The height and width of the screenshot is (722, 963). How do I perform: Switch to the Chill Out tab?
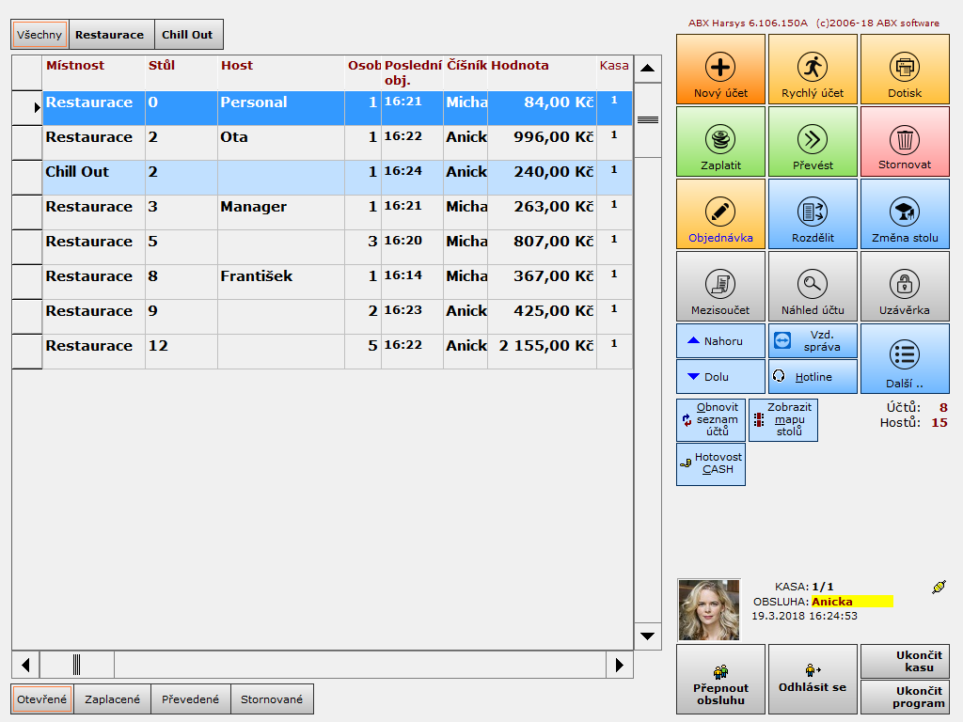click(x=187, y=35)
